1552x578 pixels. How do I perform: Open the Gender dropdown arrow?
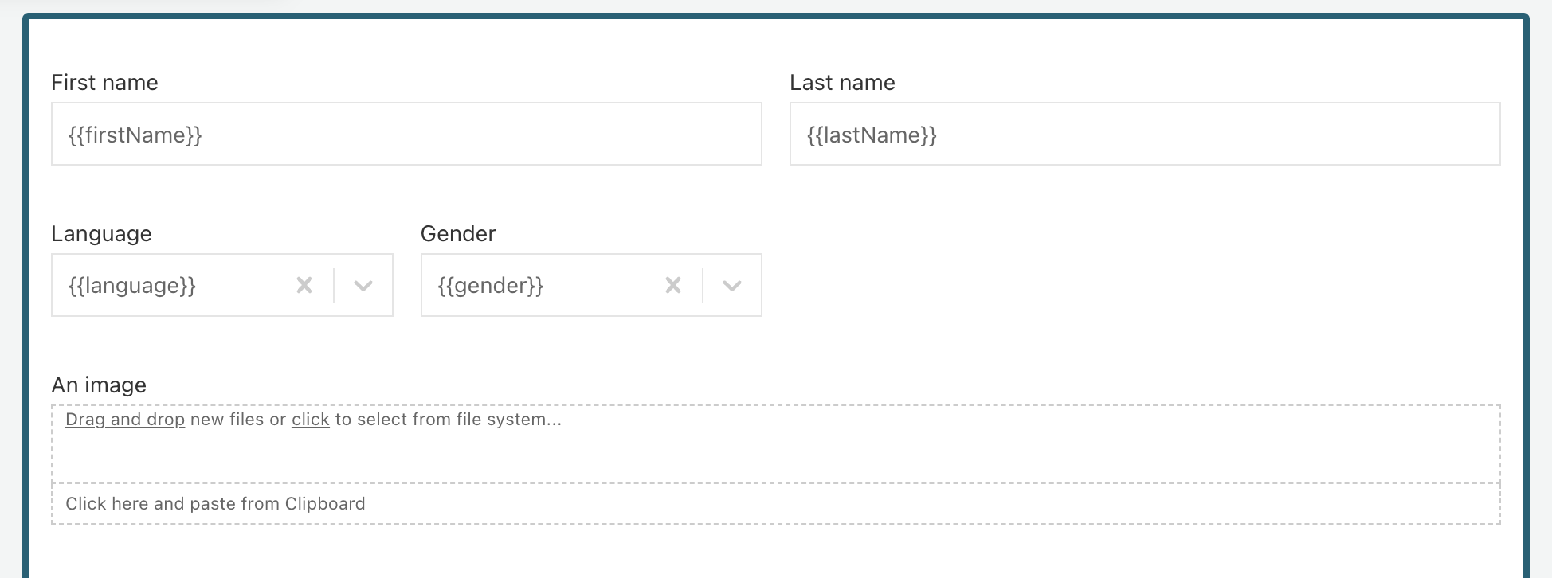pyautogui.click(x=732, y=286)
